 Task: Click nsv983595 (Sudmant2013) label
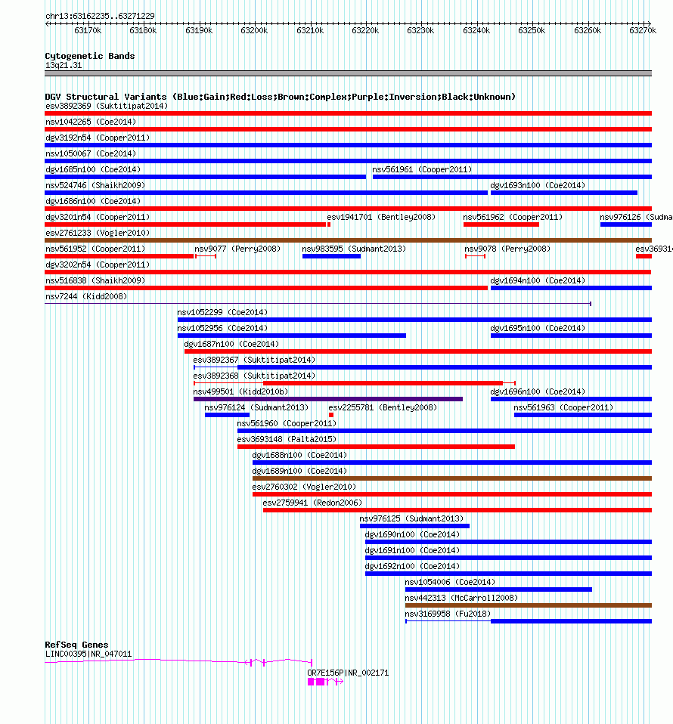pyautogui.click(x=354, y=249)
